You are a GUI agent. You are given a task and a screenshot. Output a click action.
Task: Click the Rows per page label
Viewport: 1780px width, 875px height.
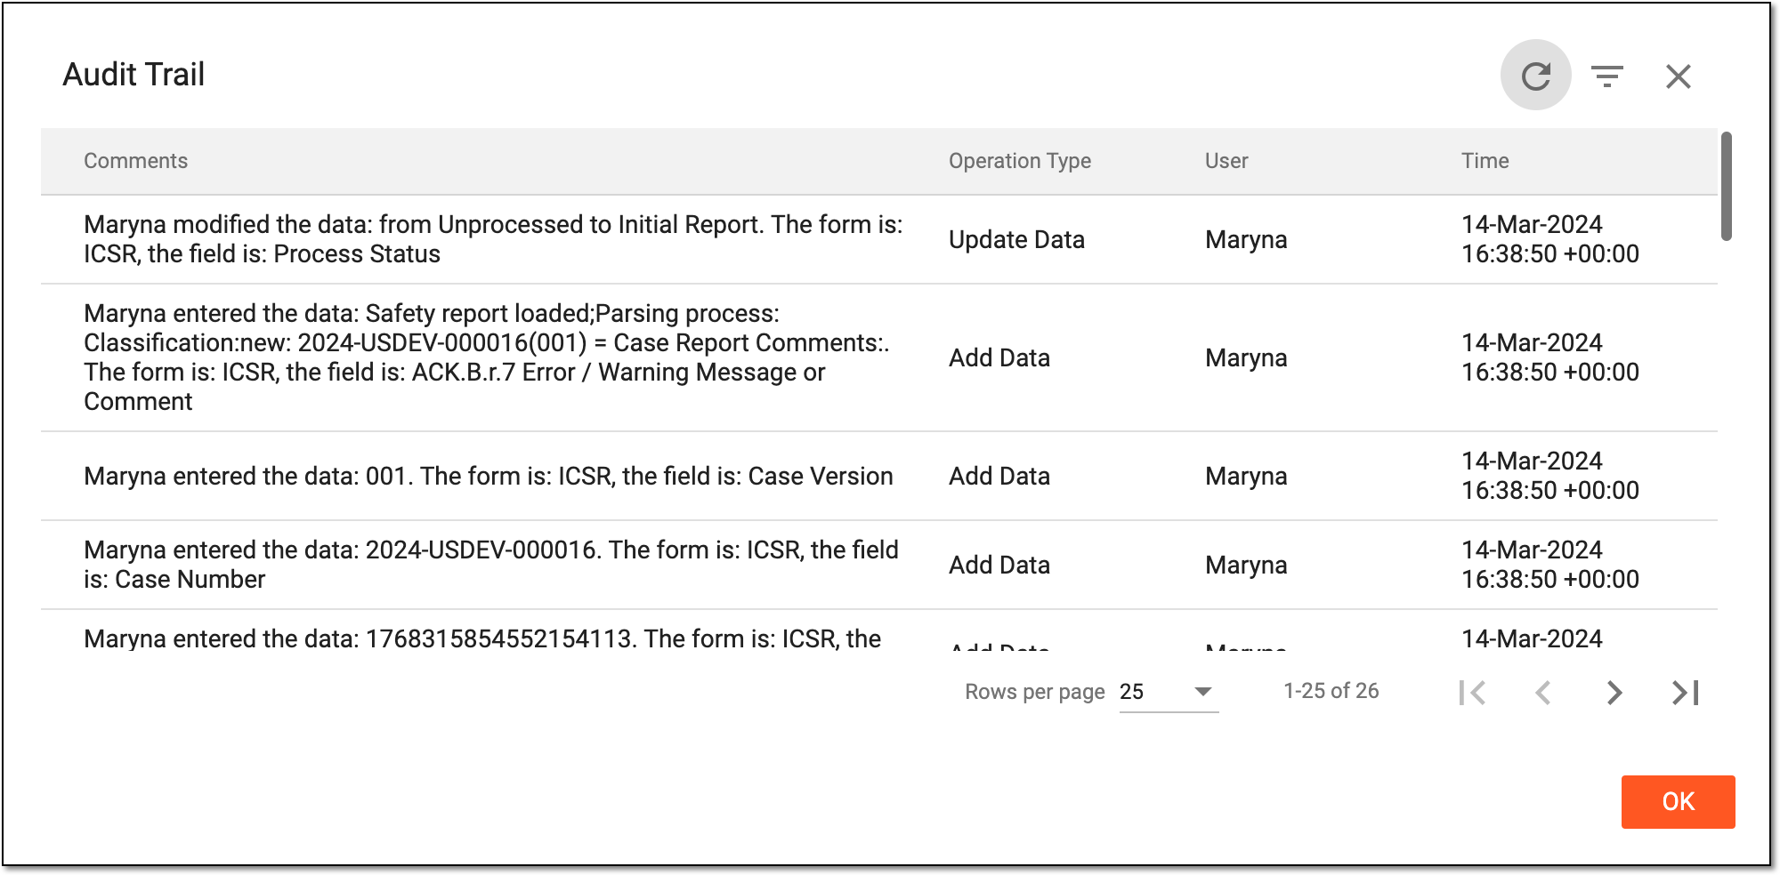coord(1034,692)
